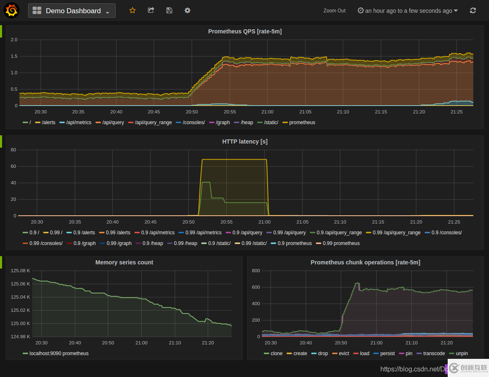Save the dashboard with floppy icon
The width and height of the screenshot is (489, 377).
tap(169, 10)
